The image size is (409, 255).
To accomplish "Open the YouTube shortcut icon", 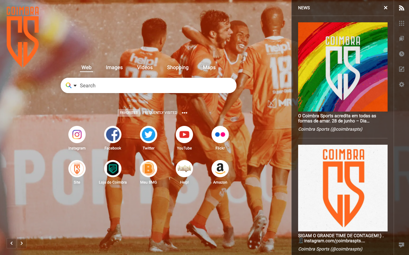I will tap(184, 135).
